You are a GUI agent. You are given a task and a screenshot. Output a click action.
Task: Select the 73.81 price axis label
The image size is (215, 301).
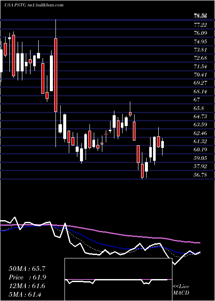click(200, 50)
